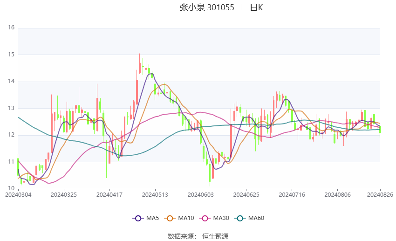Hide the MA10 line via its label
Viewport: 396px width, 241px height.
[x=186, y=218]
